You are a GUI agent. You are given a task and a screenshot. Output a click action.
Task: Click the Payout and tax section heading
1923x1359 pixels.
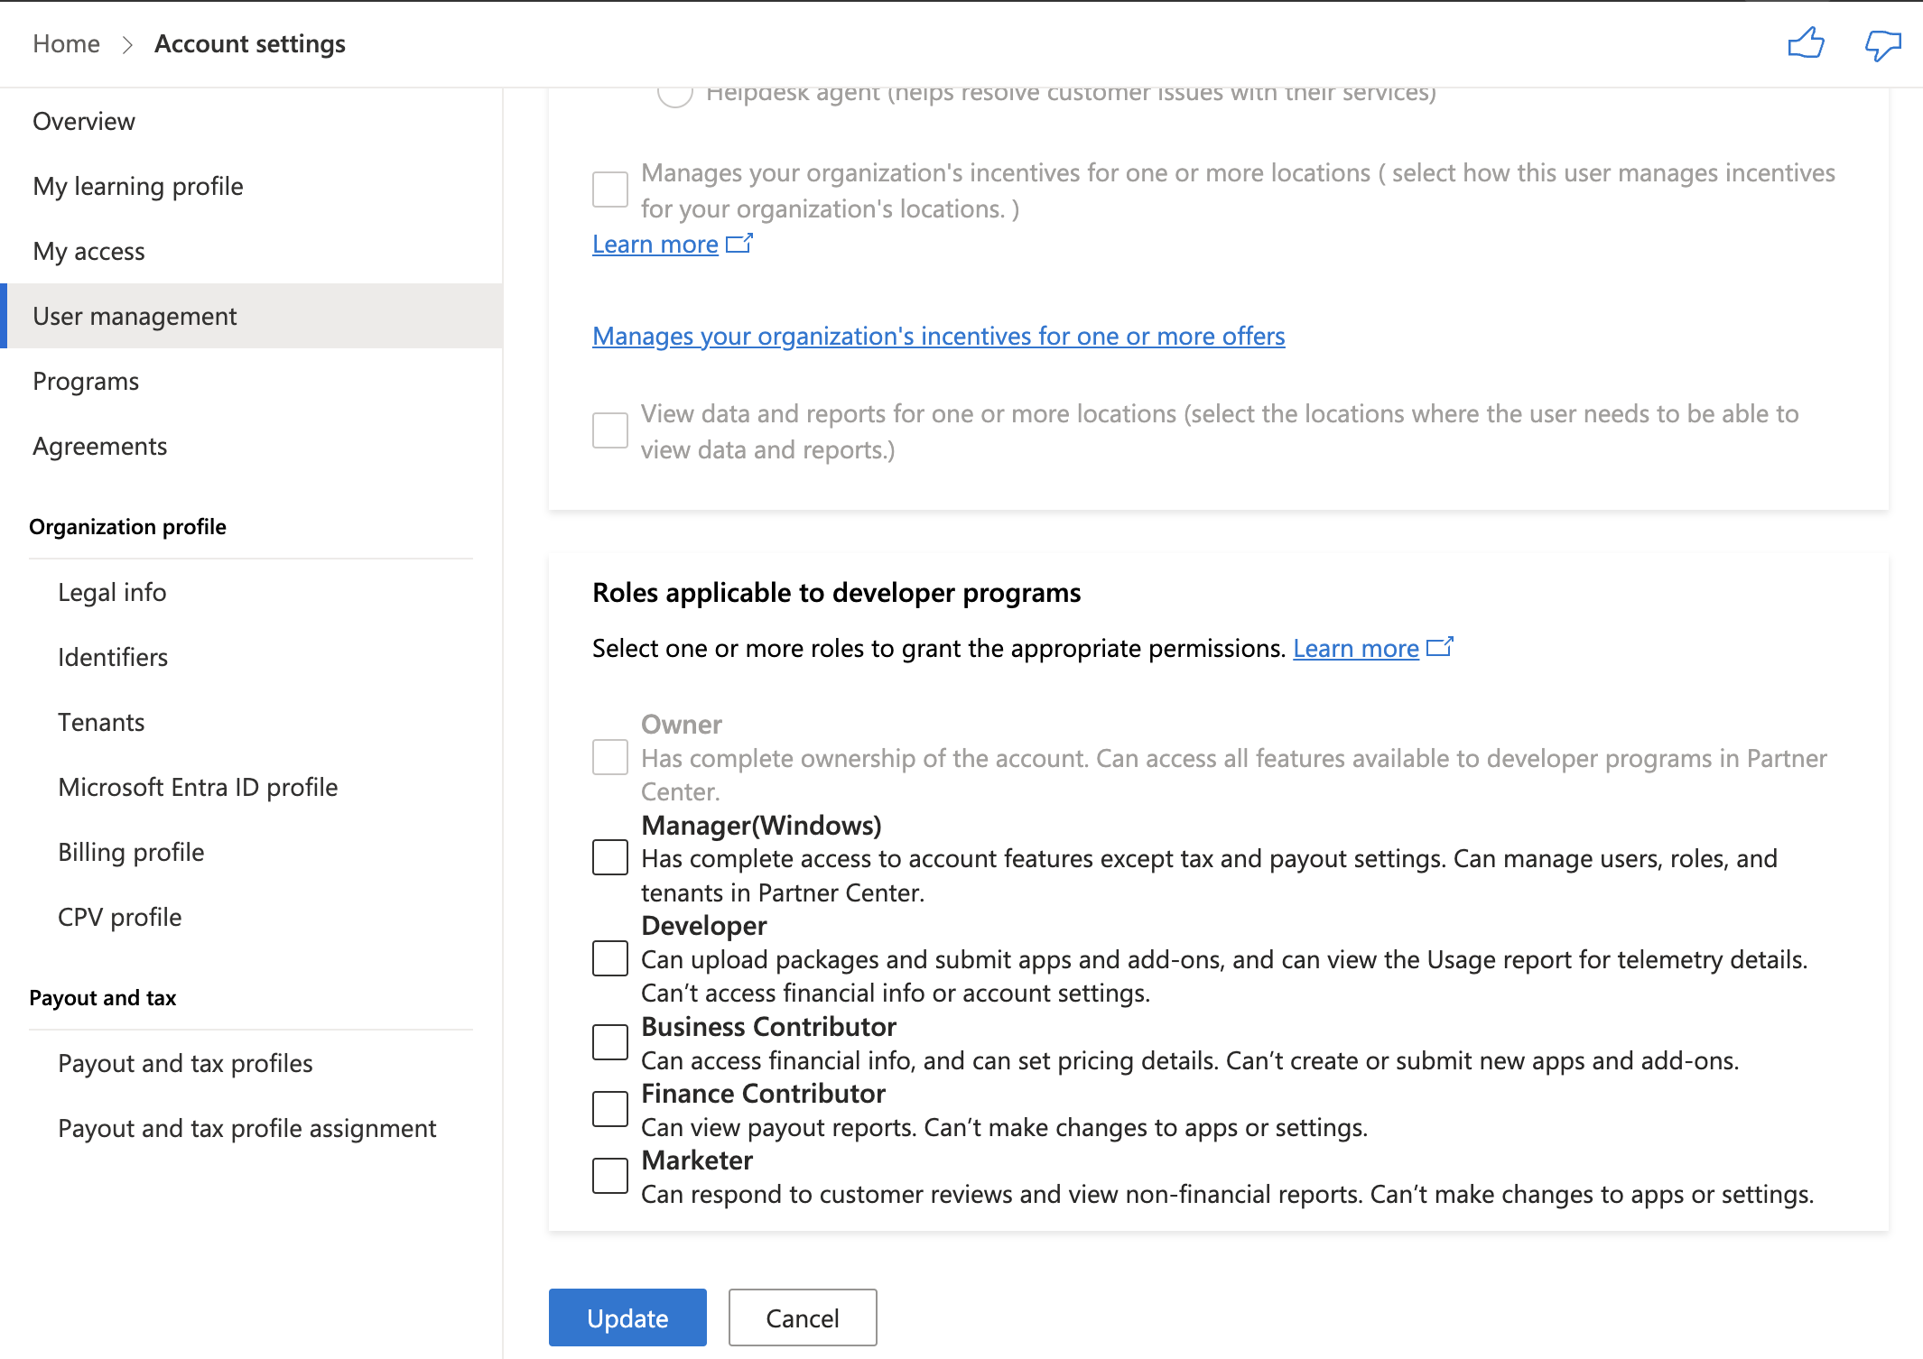[103, 997]
